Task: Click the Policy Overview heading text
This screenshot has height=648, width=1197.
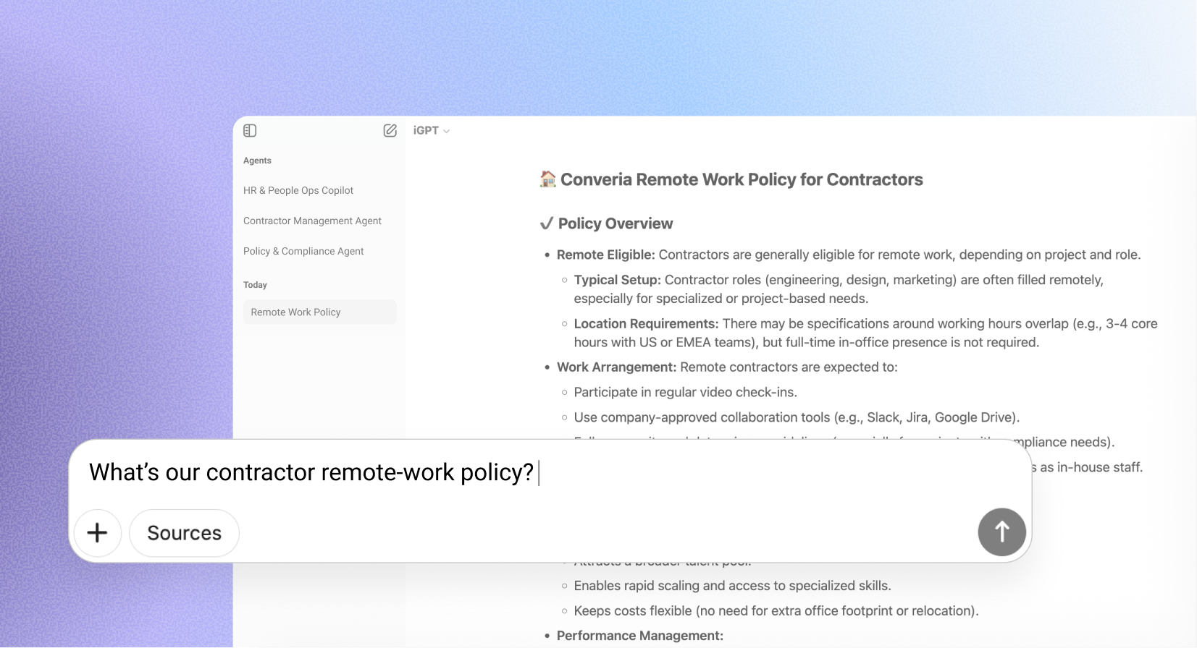Action: [616, 223]
